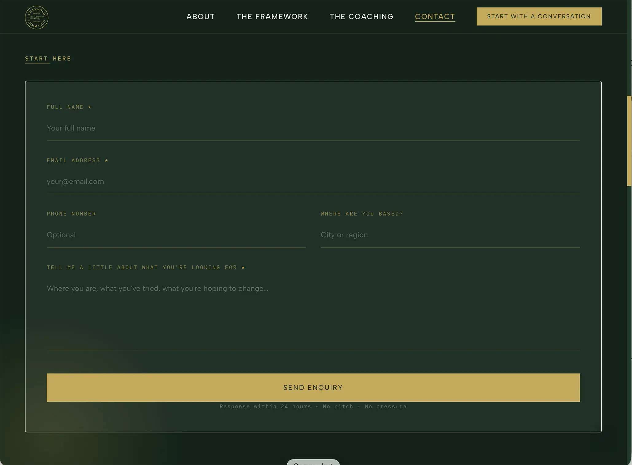Click the Start Here heading text

coord(48,59)
